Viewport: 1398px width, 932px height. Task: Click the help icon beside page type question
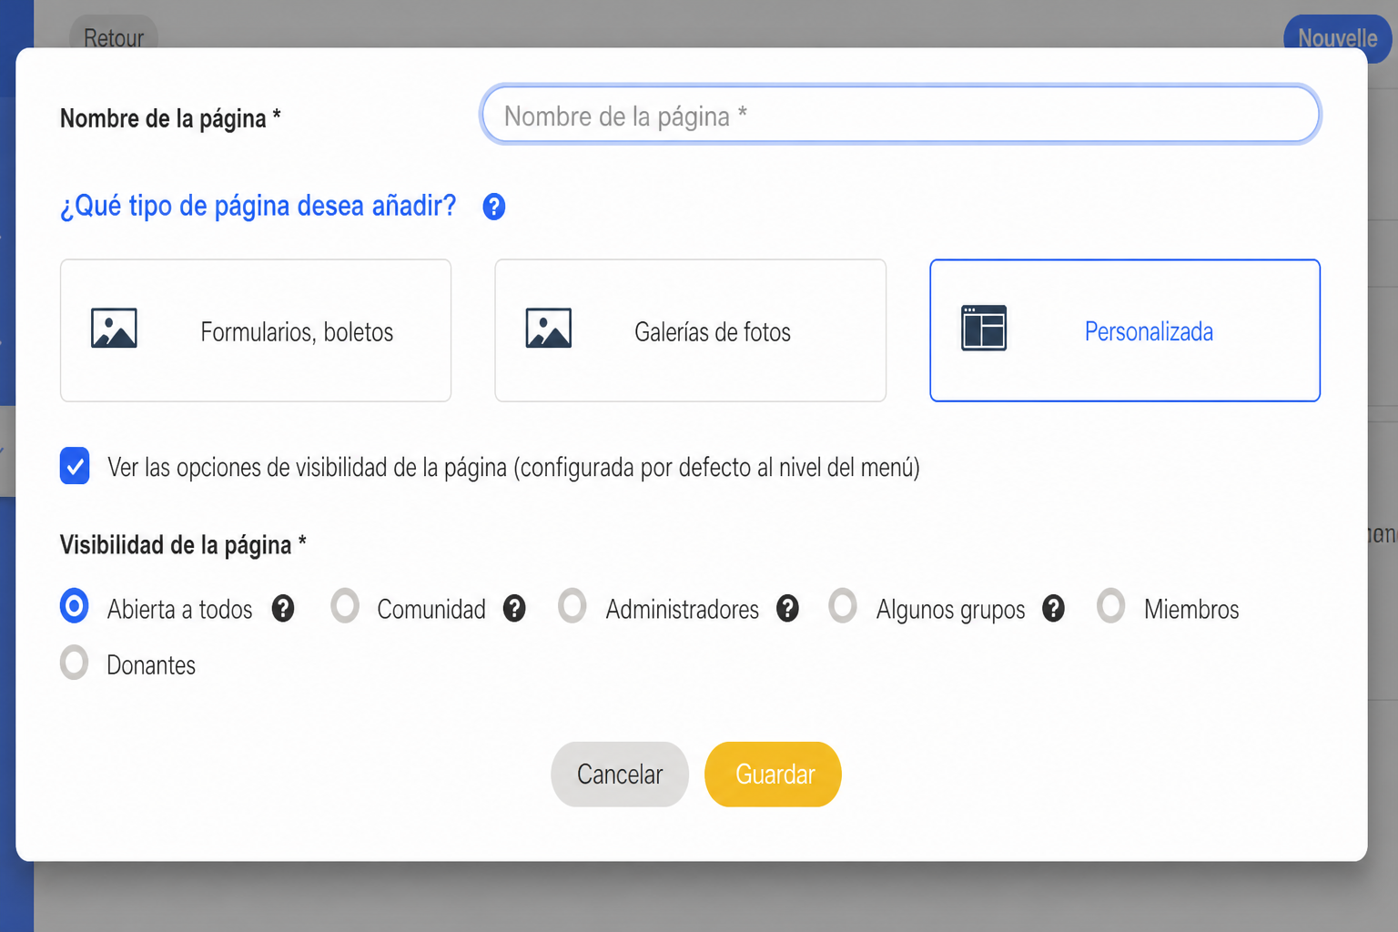click(493, 207)
